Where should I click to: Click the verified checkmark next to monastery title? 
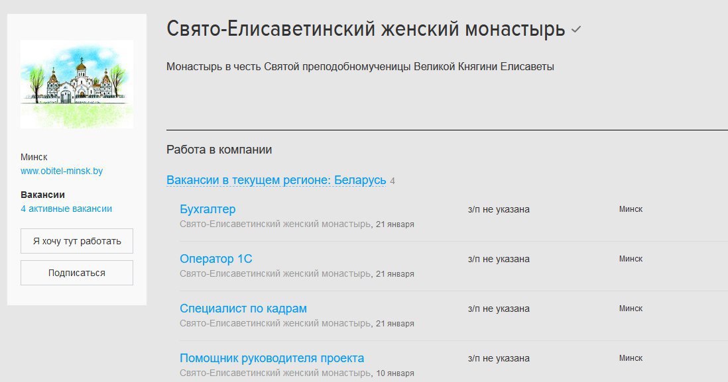pos(576,30)
